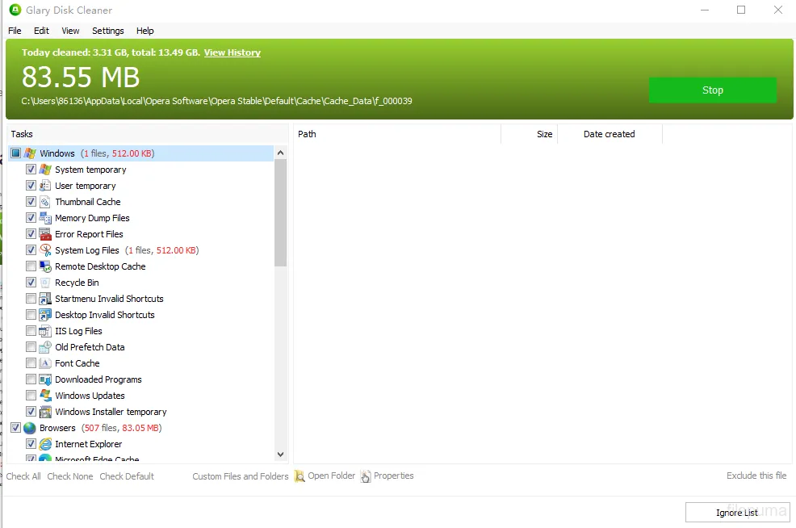The image size is (796, 528).
Task: Open the File menu
Action: (15, 31)
